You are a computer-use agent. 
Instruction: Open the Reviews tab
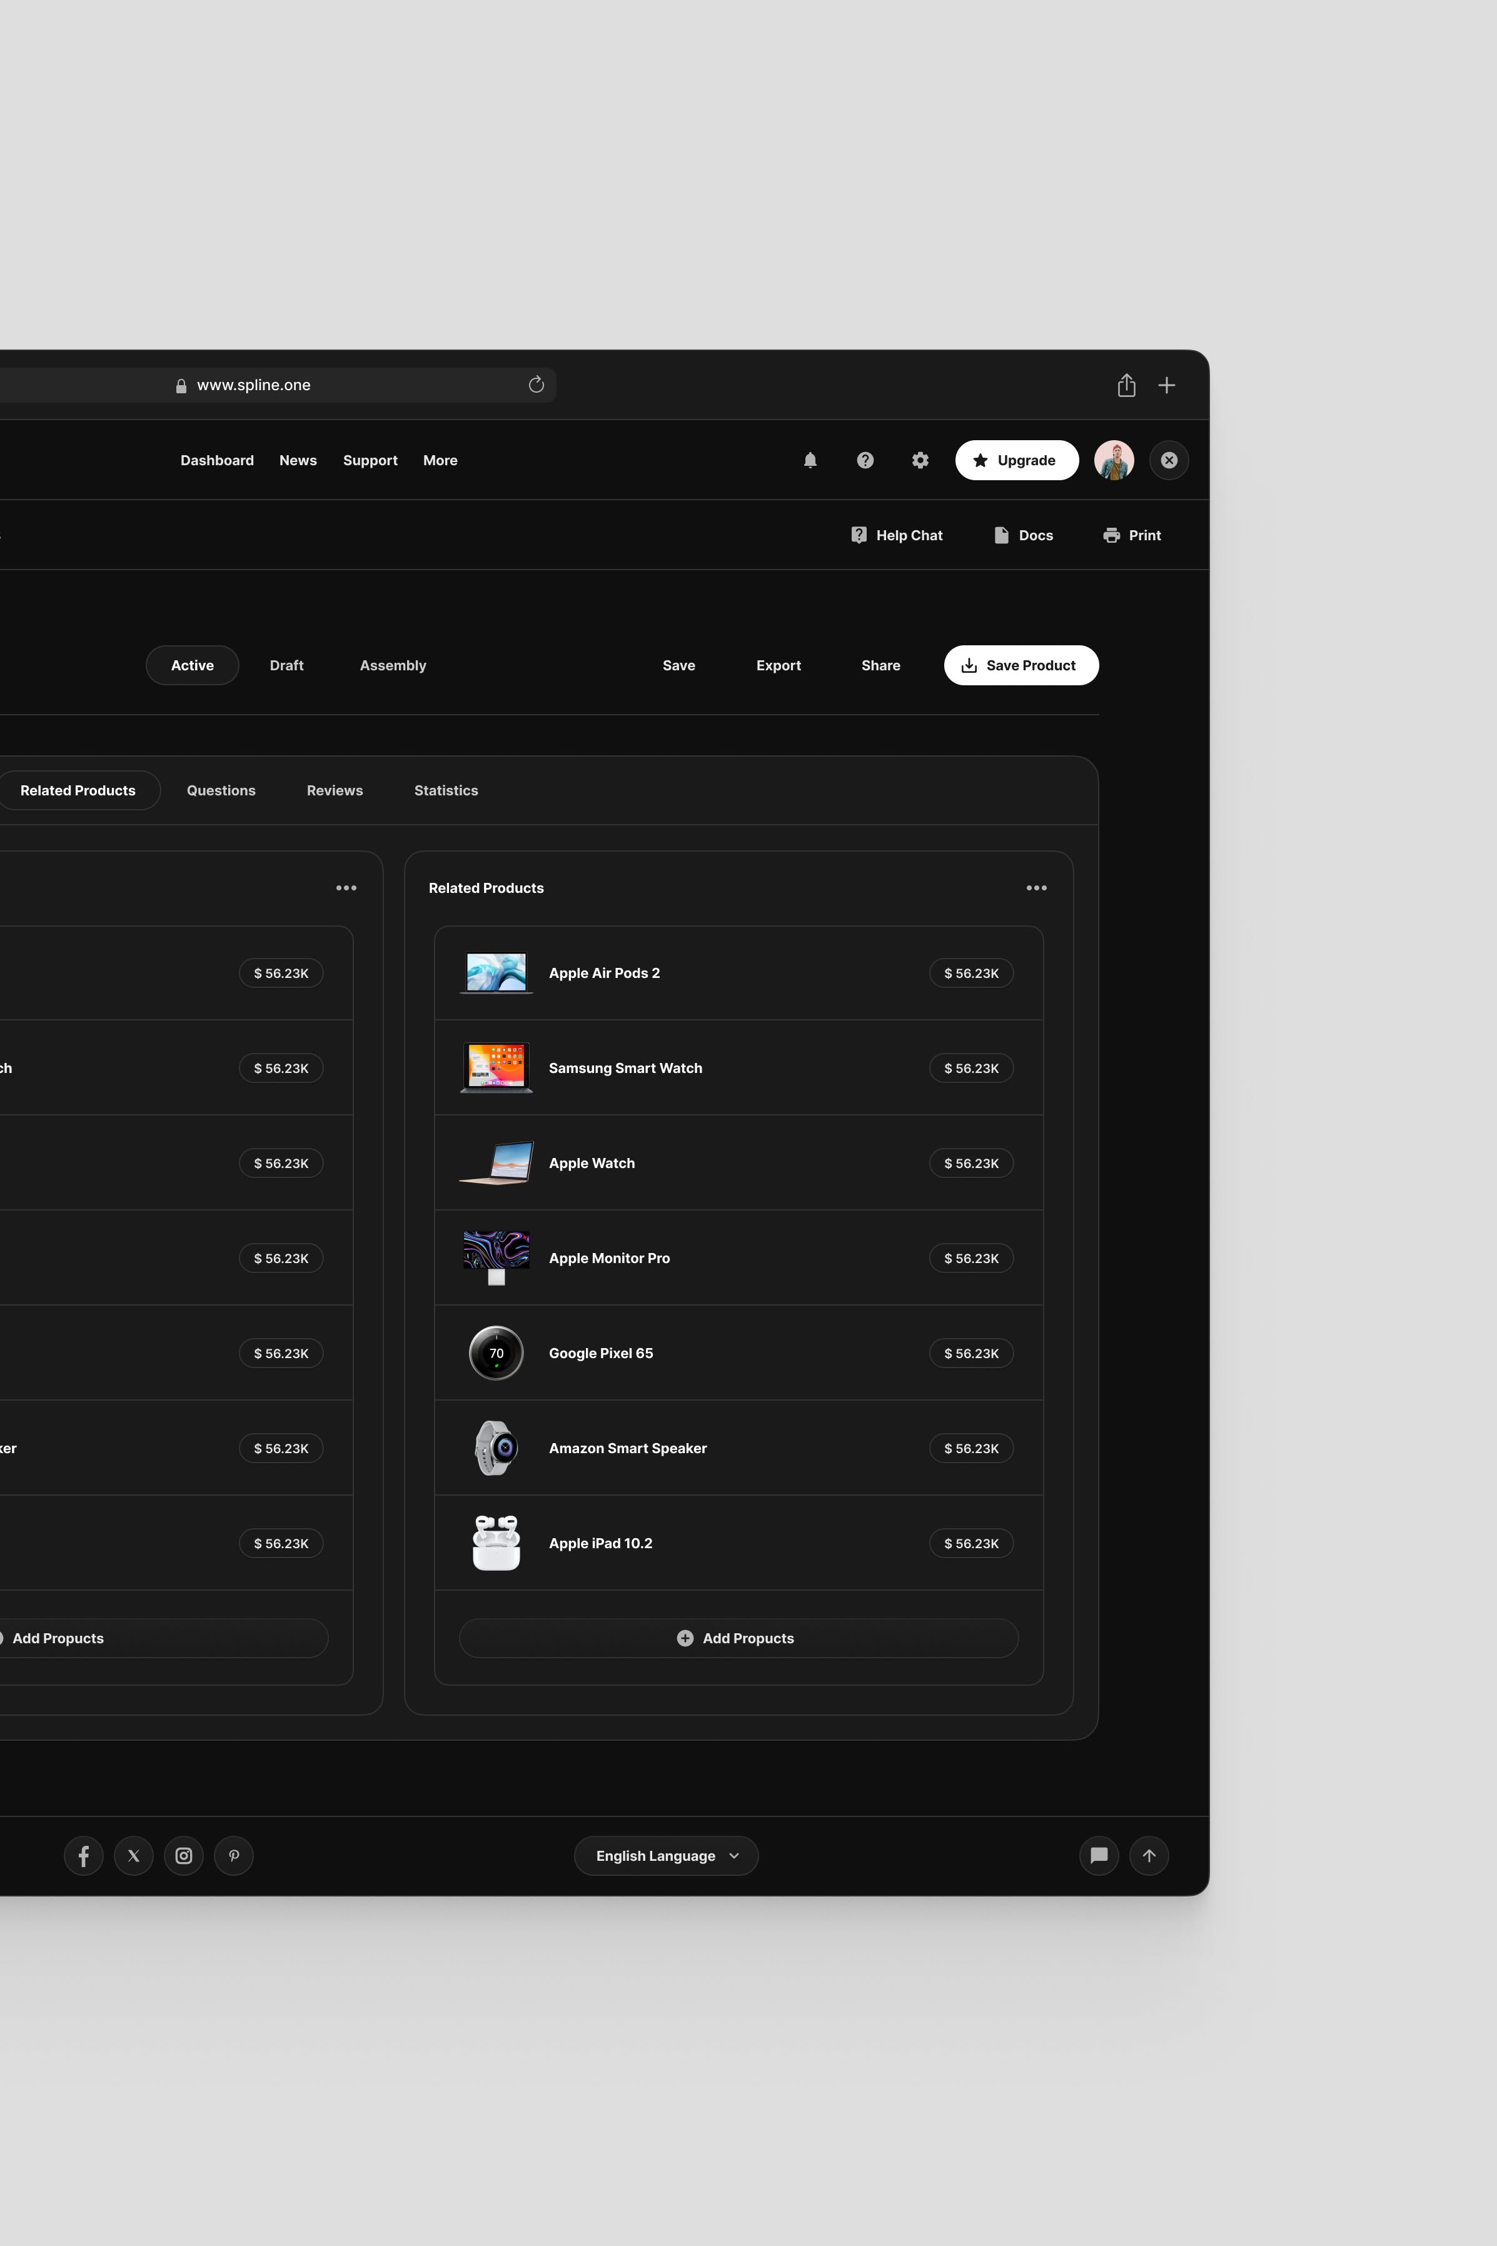tap(334, 790)
